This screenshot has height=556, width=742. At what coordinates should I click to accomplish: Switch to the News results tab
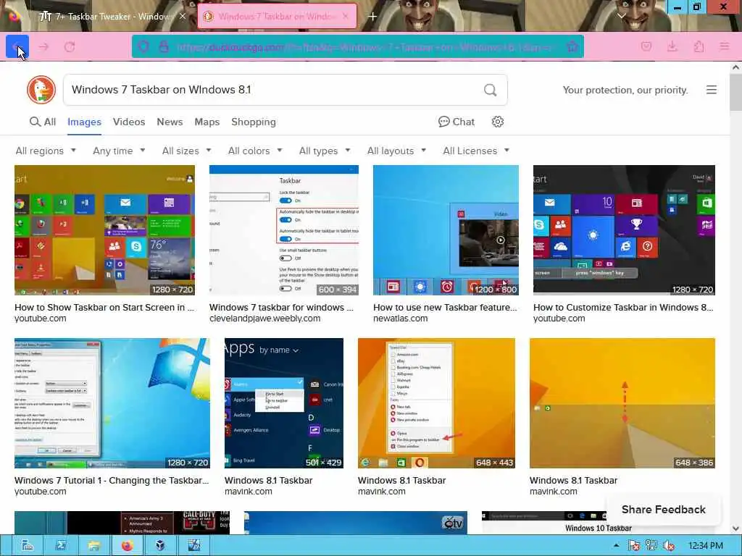click(170, 122)
